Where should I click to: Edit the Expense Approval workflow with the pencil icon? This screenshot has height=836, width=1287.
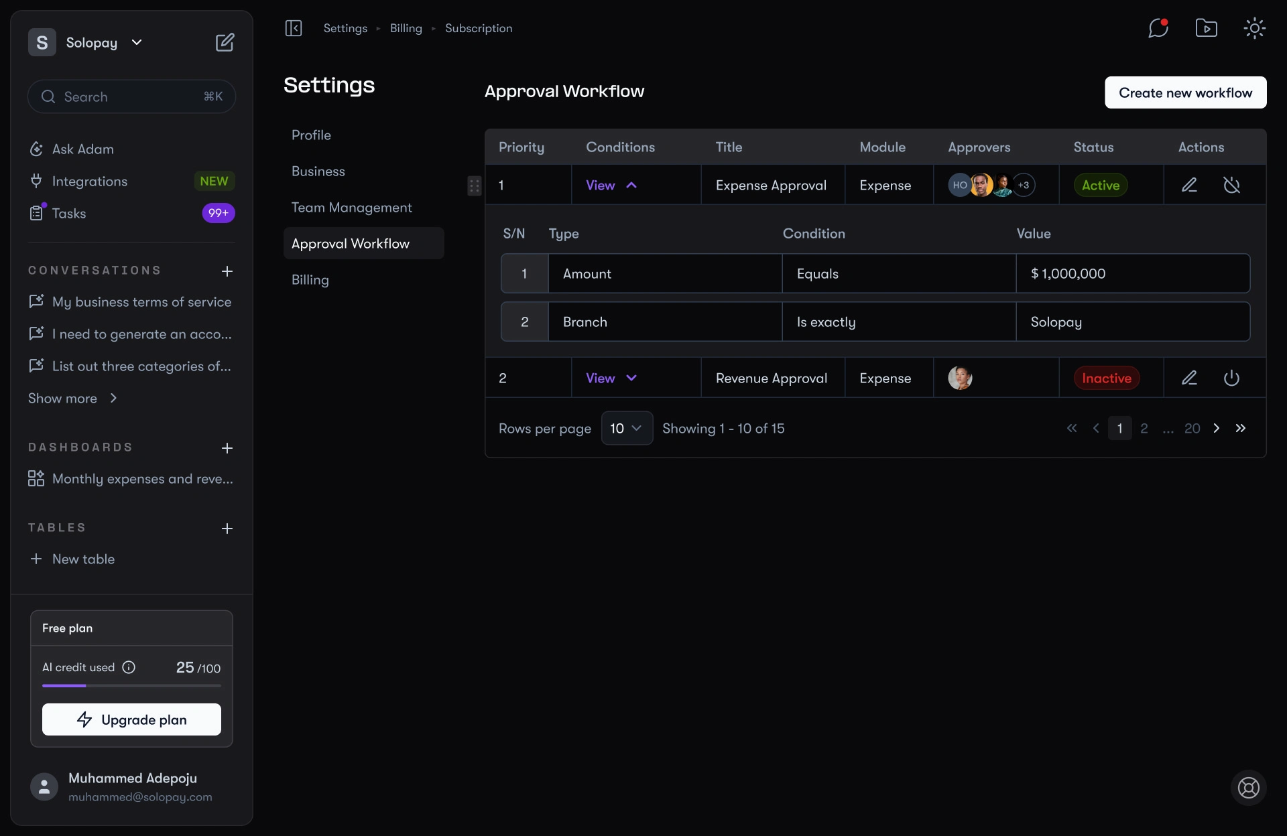pos(1190,185)
